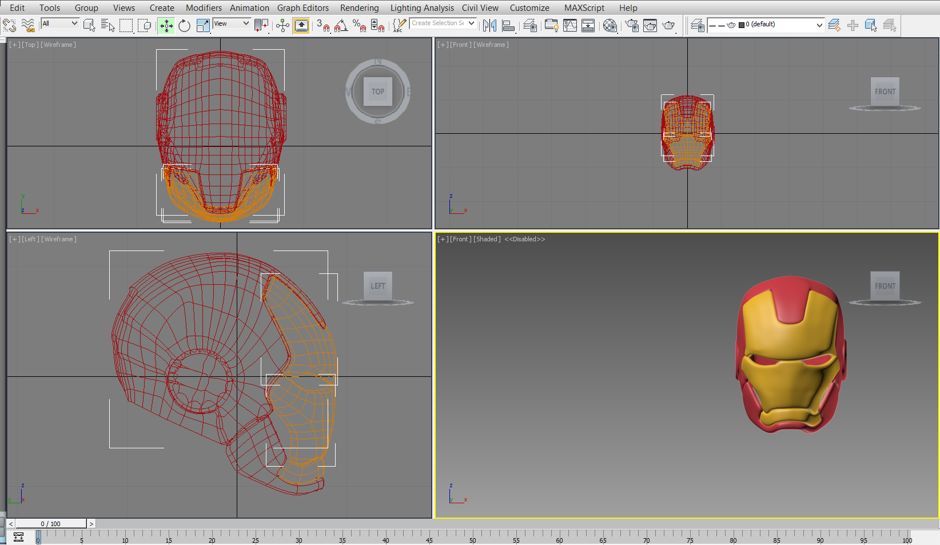Open the Mini Curve Editor icon by timeline
The image size is (940, 545).
click(18, 537)
